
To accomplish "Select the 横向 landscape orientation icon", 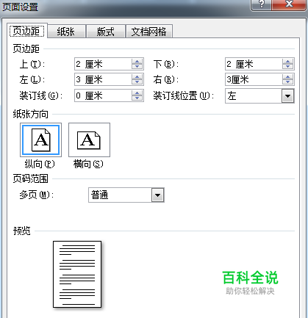I will pyautogui.click(x=89, y=140).
